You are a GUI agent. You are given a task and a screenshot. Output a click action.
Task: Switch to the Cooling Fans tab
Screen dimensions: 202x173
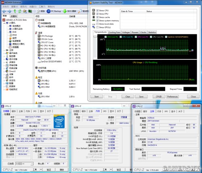point(114,32)
